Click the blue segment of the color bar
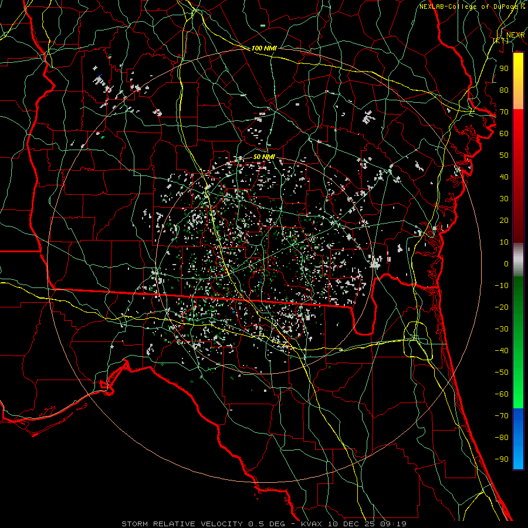 tap(518, 439)
